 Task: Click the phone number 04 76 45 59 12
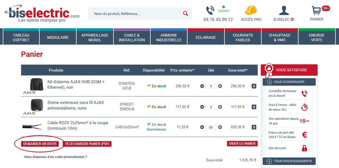pyautogui.click(x=218, y=19)
